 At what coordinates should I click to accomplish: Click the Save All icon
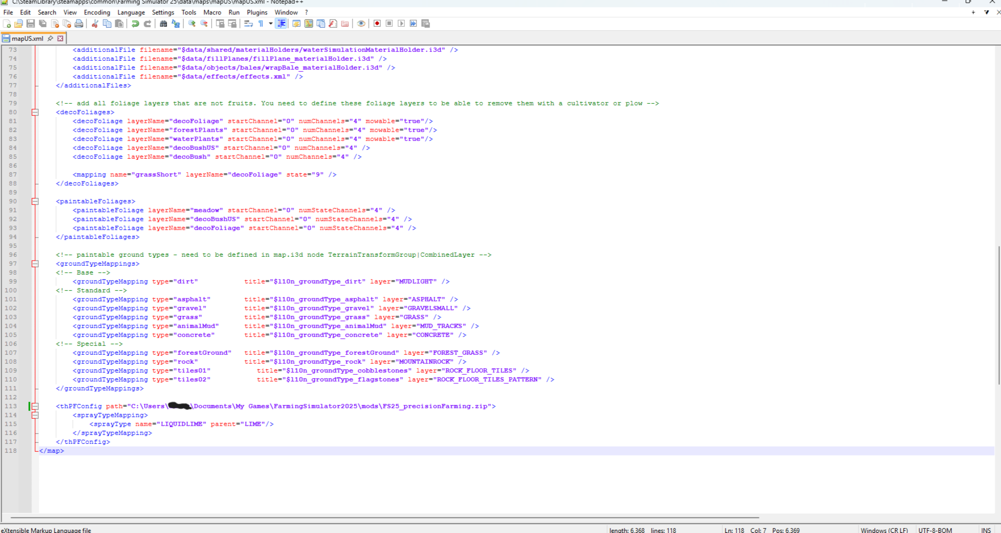42,24
